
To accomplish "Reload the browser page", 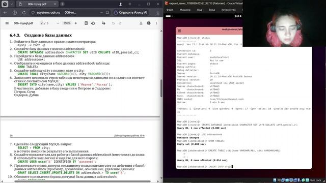I will [x=24, y=13].
